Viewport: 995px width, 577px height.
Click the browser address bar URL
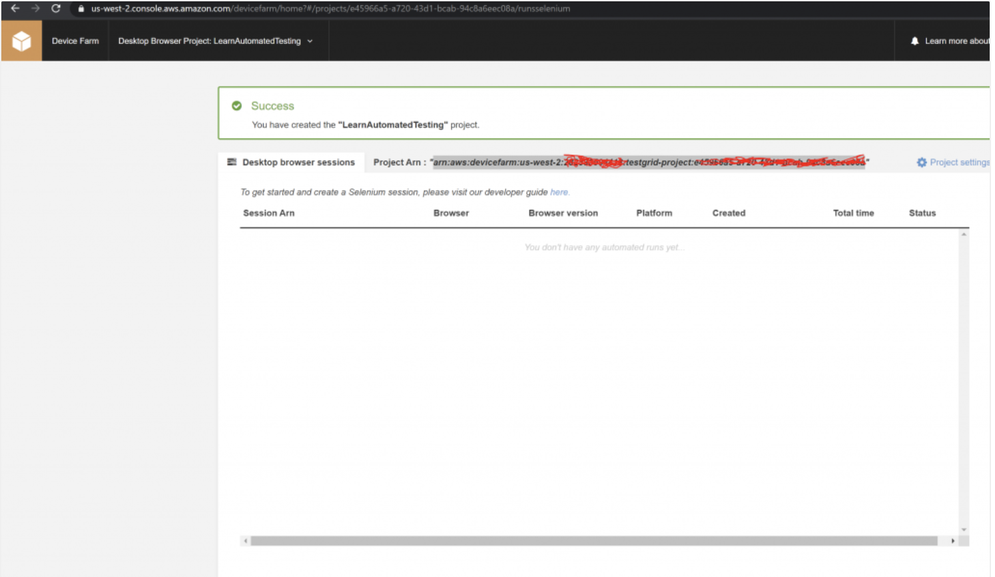point(330,9)
